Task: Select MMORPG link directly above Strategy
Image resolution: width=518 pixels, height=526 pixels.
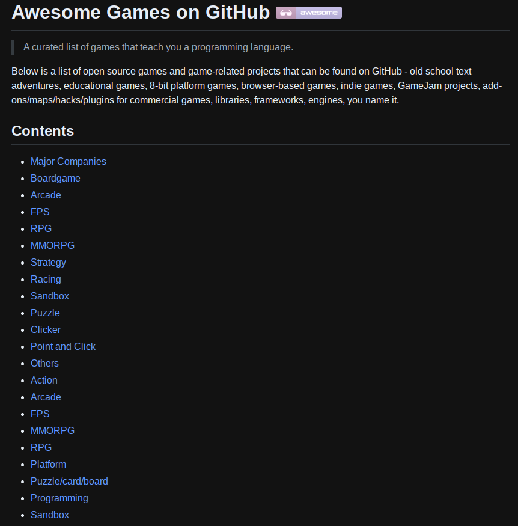Action: tap(52, 245)
